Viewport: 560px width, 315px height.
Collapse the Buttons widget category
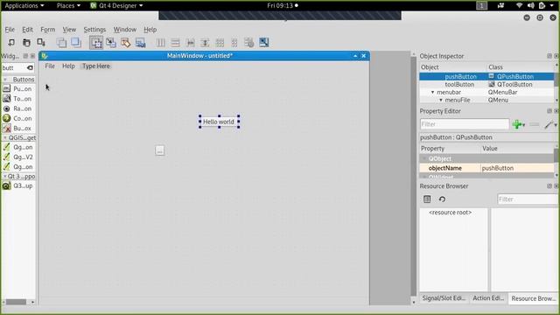[5, 80]
